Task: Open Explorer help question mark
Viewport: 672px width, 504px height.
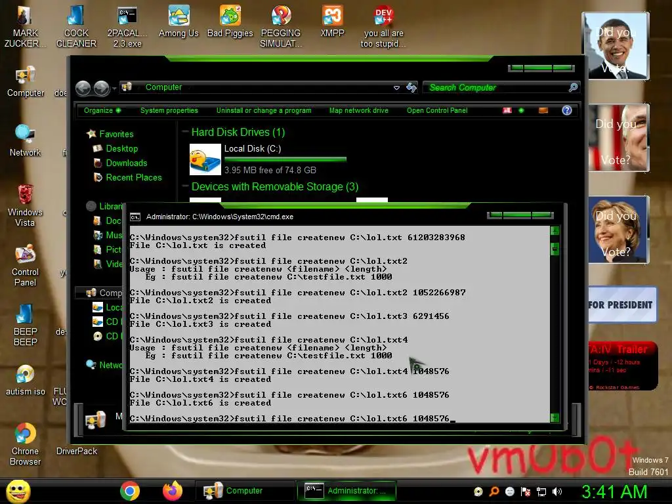Action: click(x=566, y=110)
